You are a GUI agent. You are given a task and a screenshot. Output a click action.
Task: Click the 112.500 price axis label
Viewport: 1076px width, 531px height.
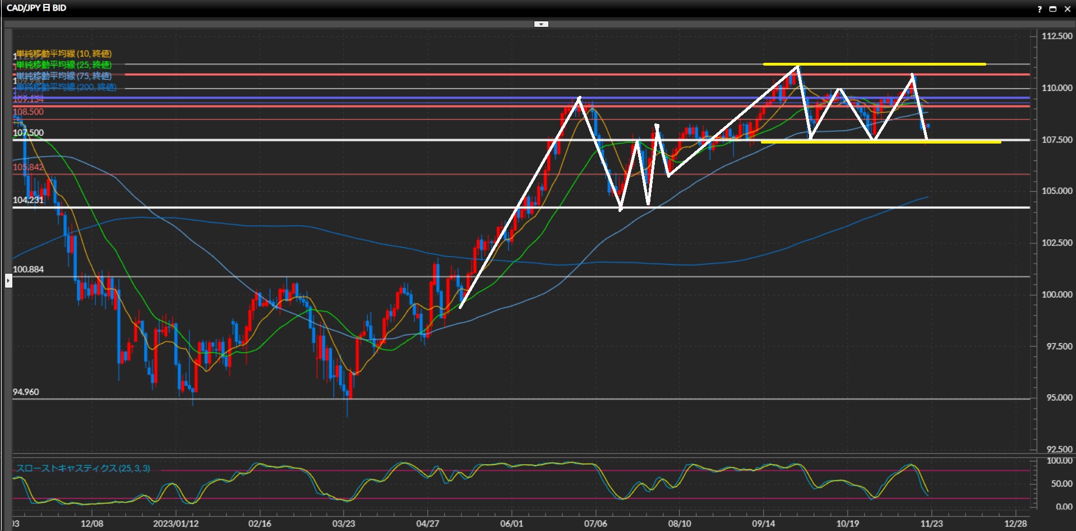coord(1056,36)
